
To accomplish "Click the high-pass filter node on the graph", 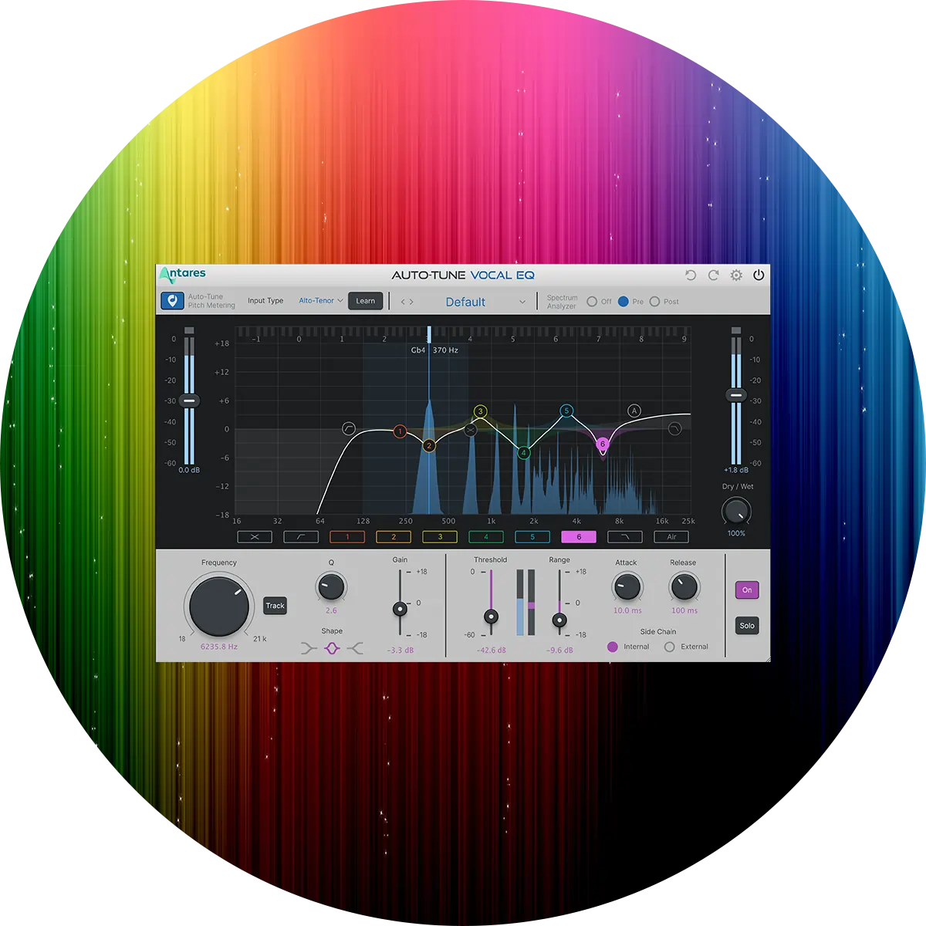I will point(349,428).
